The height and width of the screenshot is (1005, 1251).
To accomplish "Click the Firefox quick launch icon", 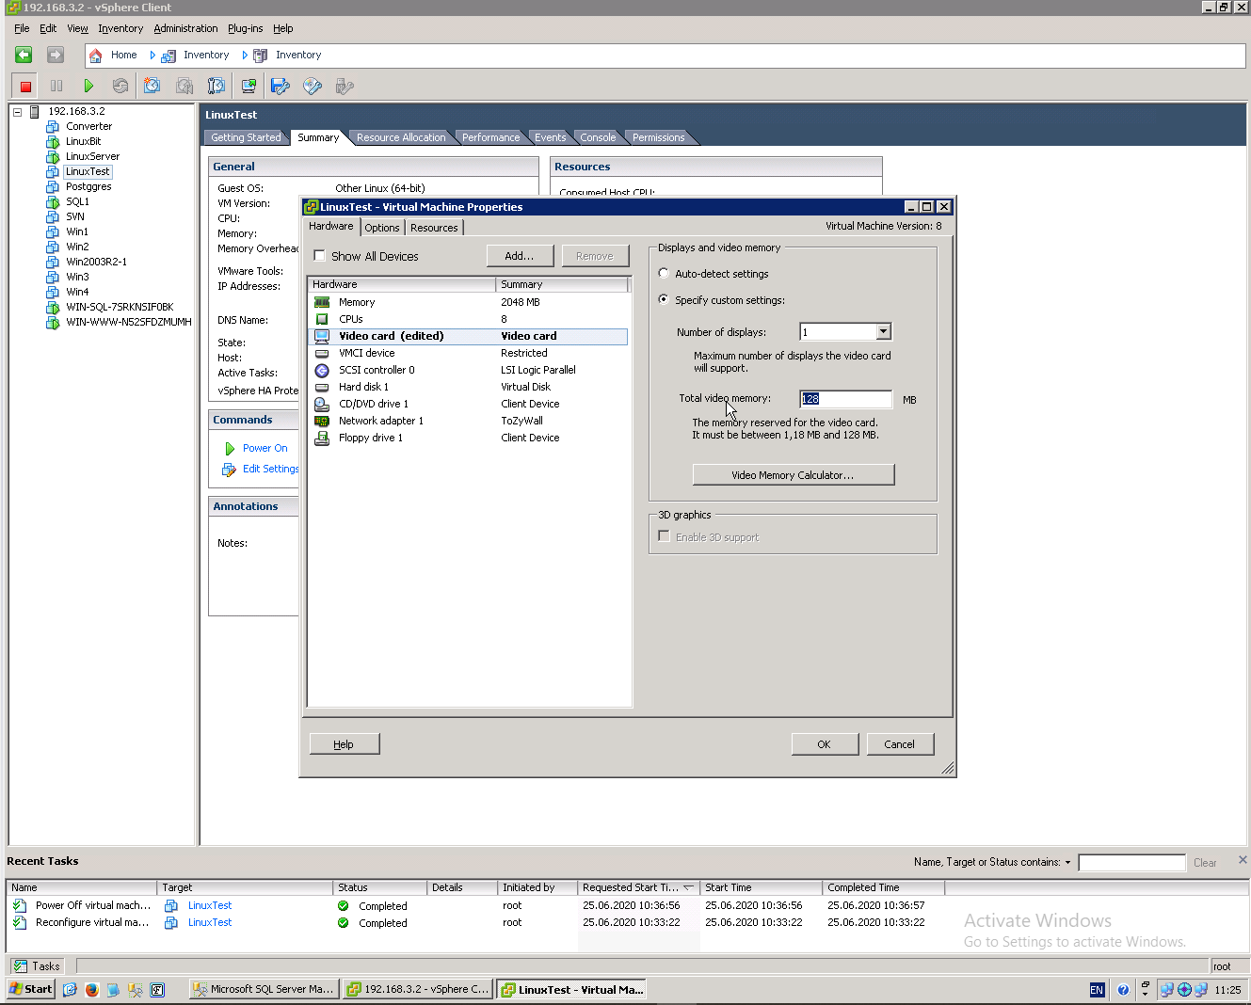I will point(91,989).
